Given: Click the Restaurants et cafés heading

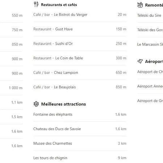Looking at the screenshot, I should 59,5.
